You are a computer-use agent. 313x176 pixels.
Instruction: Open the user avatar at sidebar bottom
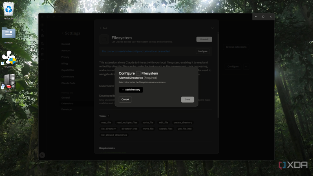coord(42,155)
